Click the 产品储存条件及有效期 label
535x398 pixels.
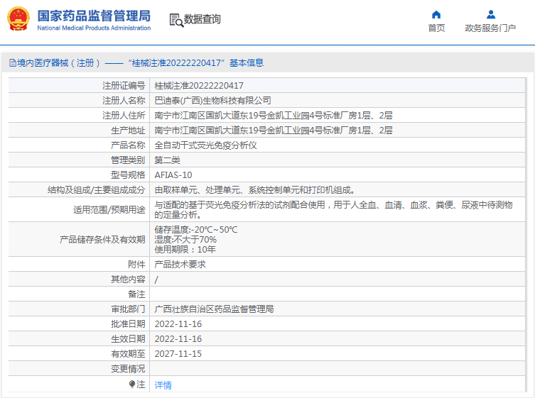(102, 240)
